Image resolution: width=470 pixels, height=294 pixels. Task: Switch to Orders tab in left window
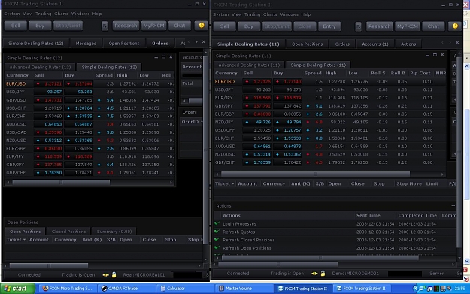pyautogui.click(x=159, y=44)
